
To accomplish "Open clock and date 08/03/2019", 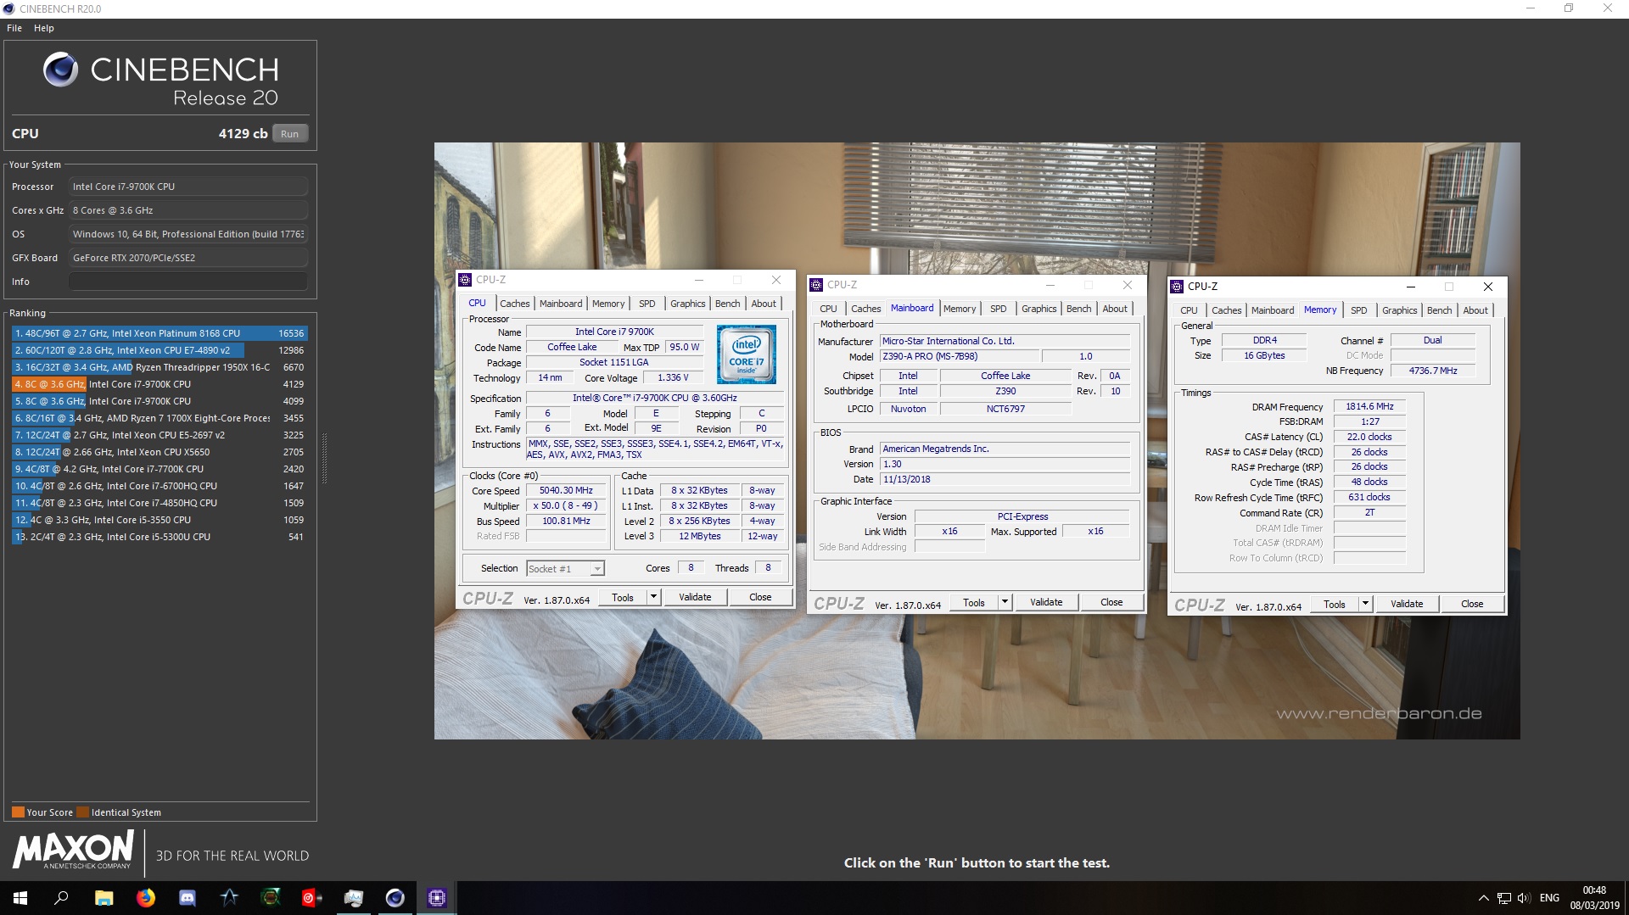I will coord(1594,898).
